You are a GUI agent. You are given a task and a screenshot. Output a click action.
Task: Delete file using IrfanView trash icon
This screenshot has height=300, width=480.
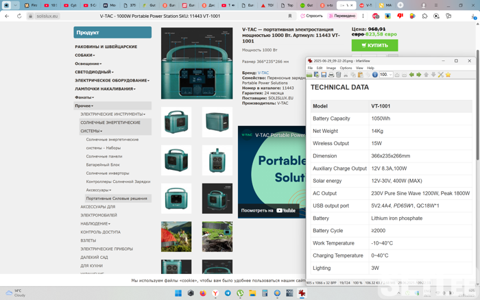(x=338, y=75)
